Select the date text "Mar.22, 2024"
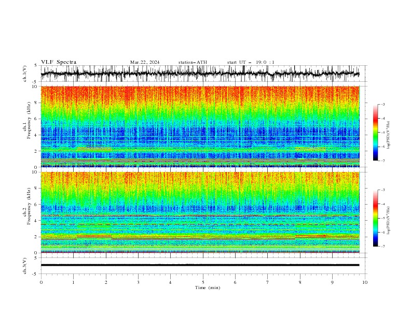The image size is (411, 317). click(x=145, y=62)
